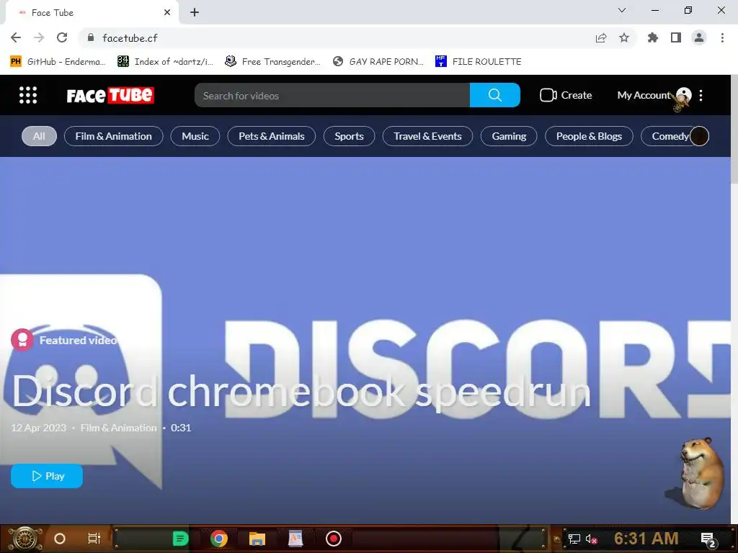
Task: Click the network tray icon
Action: tap(574, 539)
